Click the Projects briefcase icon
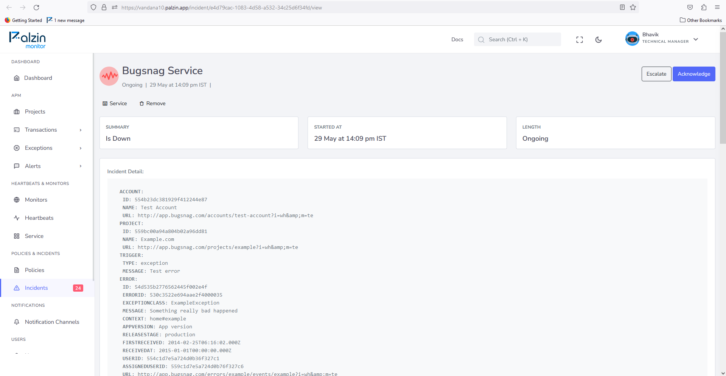 click(17, 112)
